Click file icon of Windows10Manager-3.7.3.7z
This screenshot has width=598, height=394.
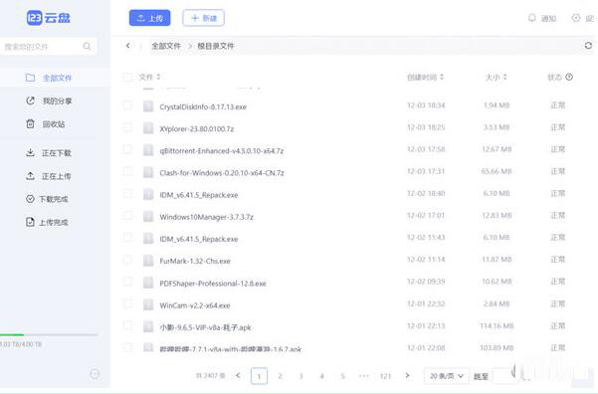coord(148,217)
